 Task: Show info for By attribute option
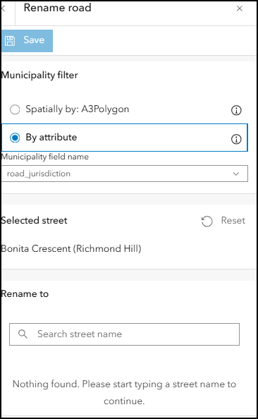pyautogui.click(x=236, y=139)
